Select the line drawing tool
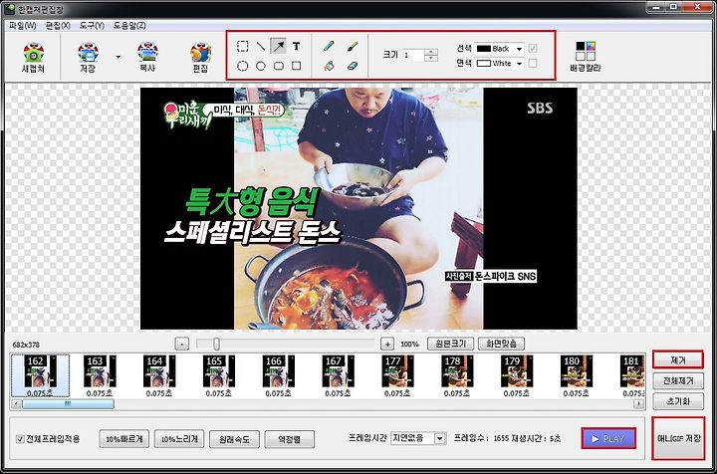 [x=261, y=46]
